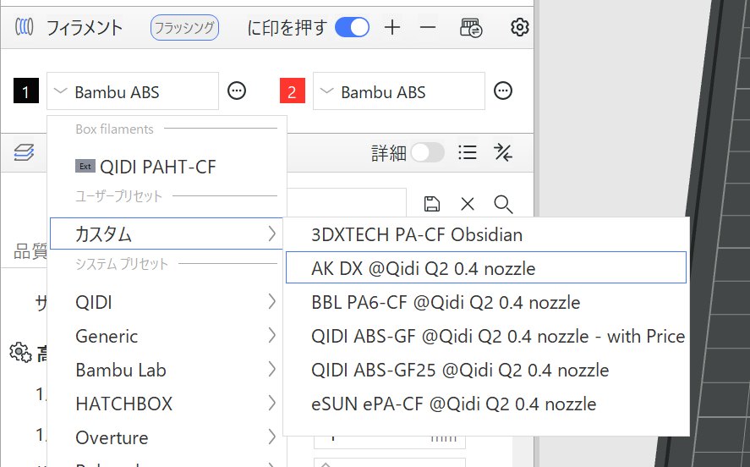Toggle the に印を押す switch

(x=352, y=28)
